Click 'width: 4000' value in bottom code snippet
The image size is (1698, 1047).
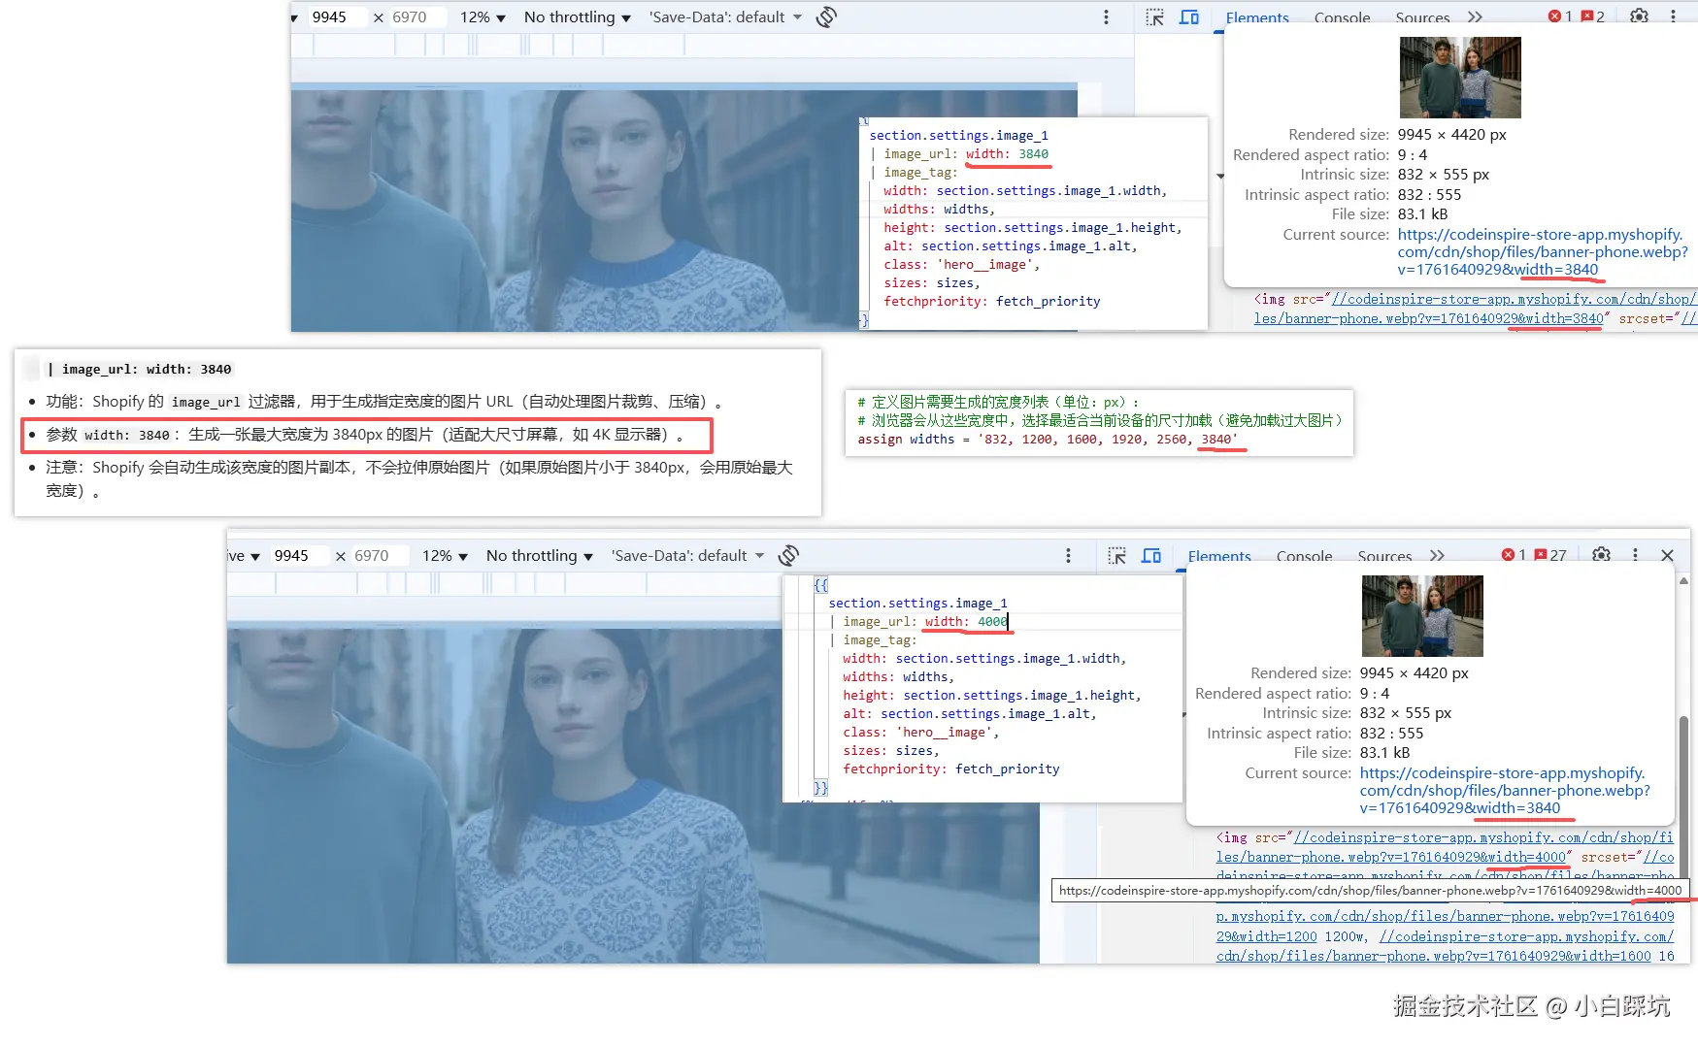966,621
